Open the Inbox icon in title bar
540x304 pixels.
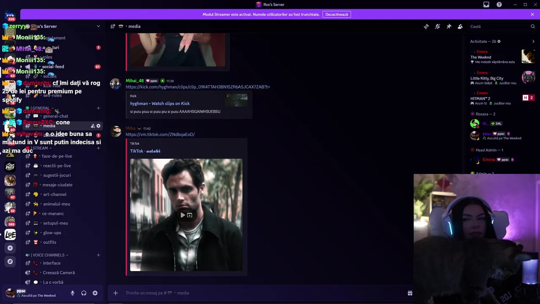(486, 5)
